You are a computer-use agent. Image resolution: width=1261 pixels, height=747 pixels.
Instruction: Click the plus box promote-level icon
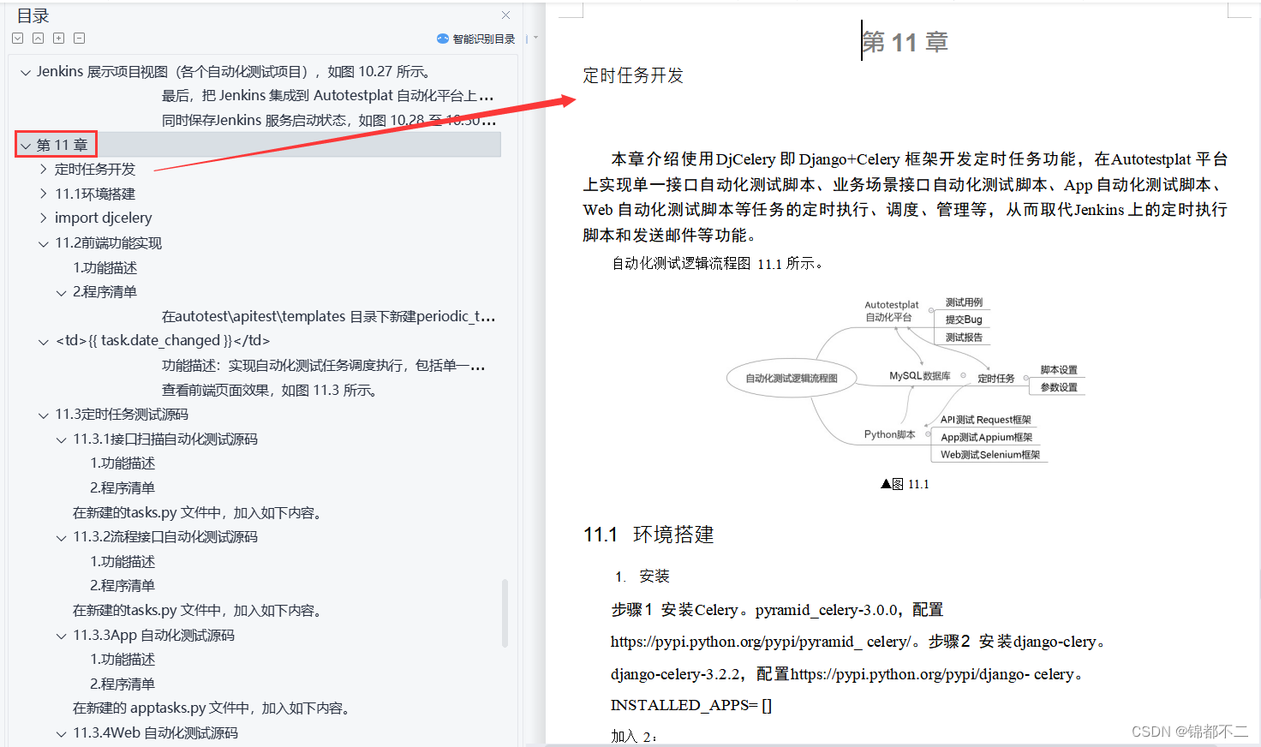pos(58,38)
